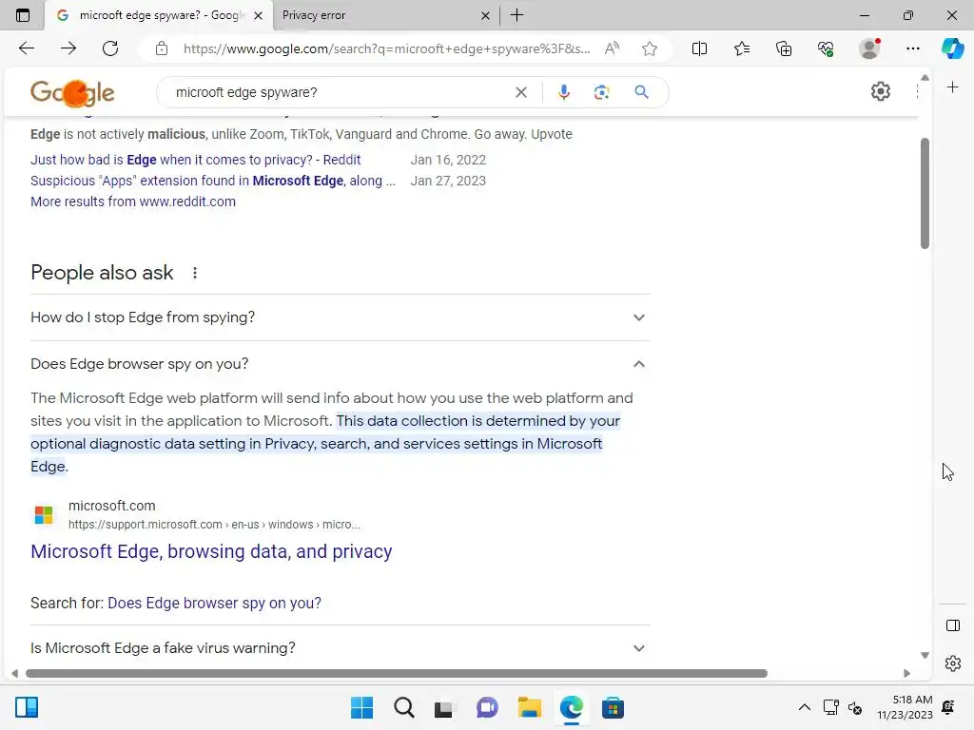Close the Google search tab

coord(259,15)
